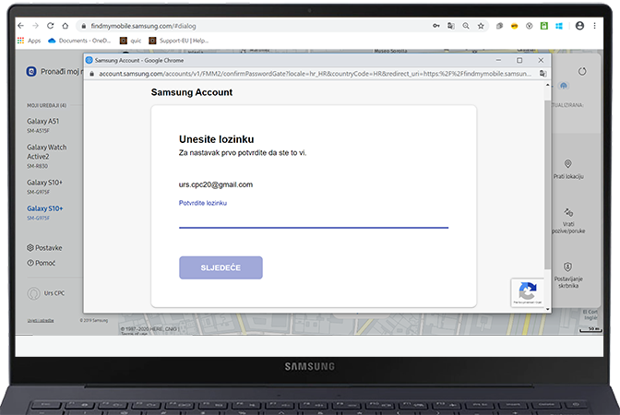Click the browser back arrow
This screenshot has height=415, width=620.
(21, 26)
